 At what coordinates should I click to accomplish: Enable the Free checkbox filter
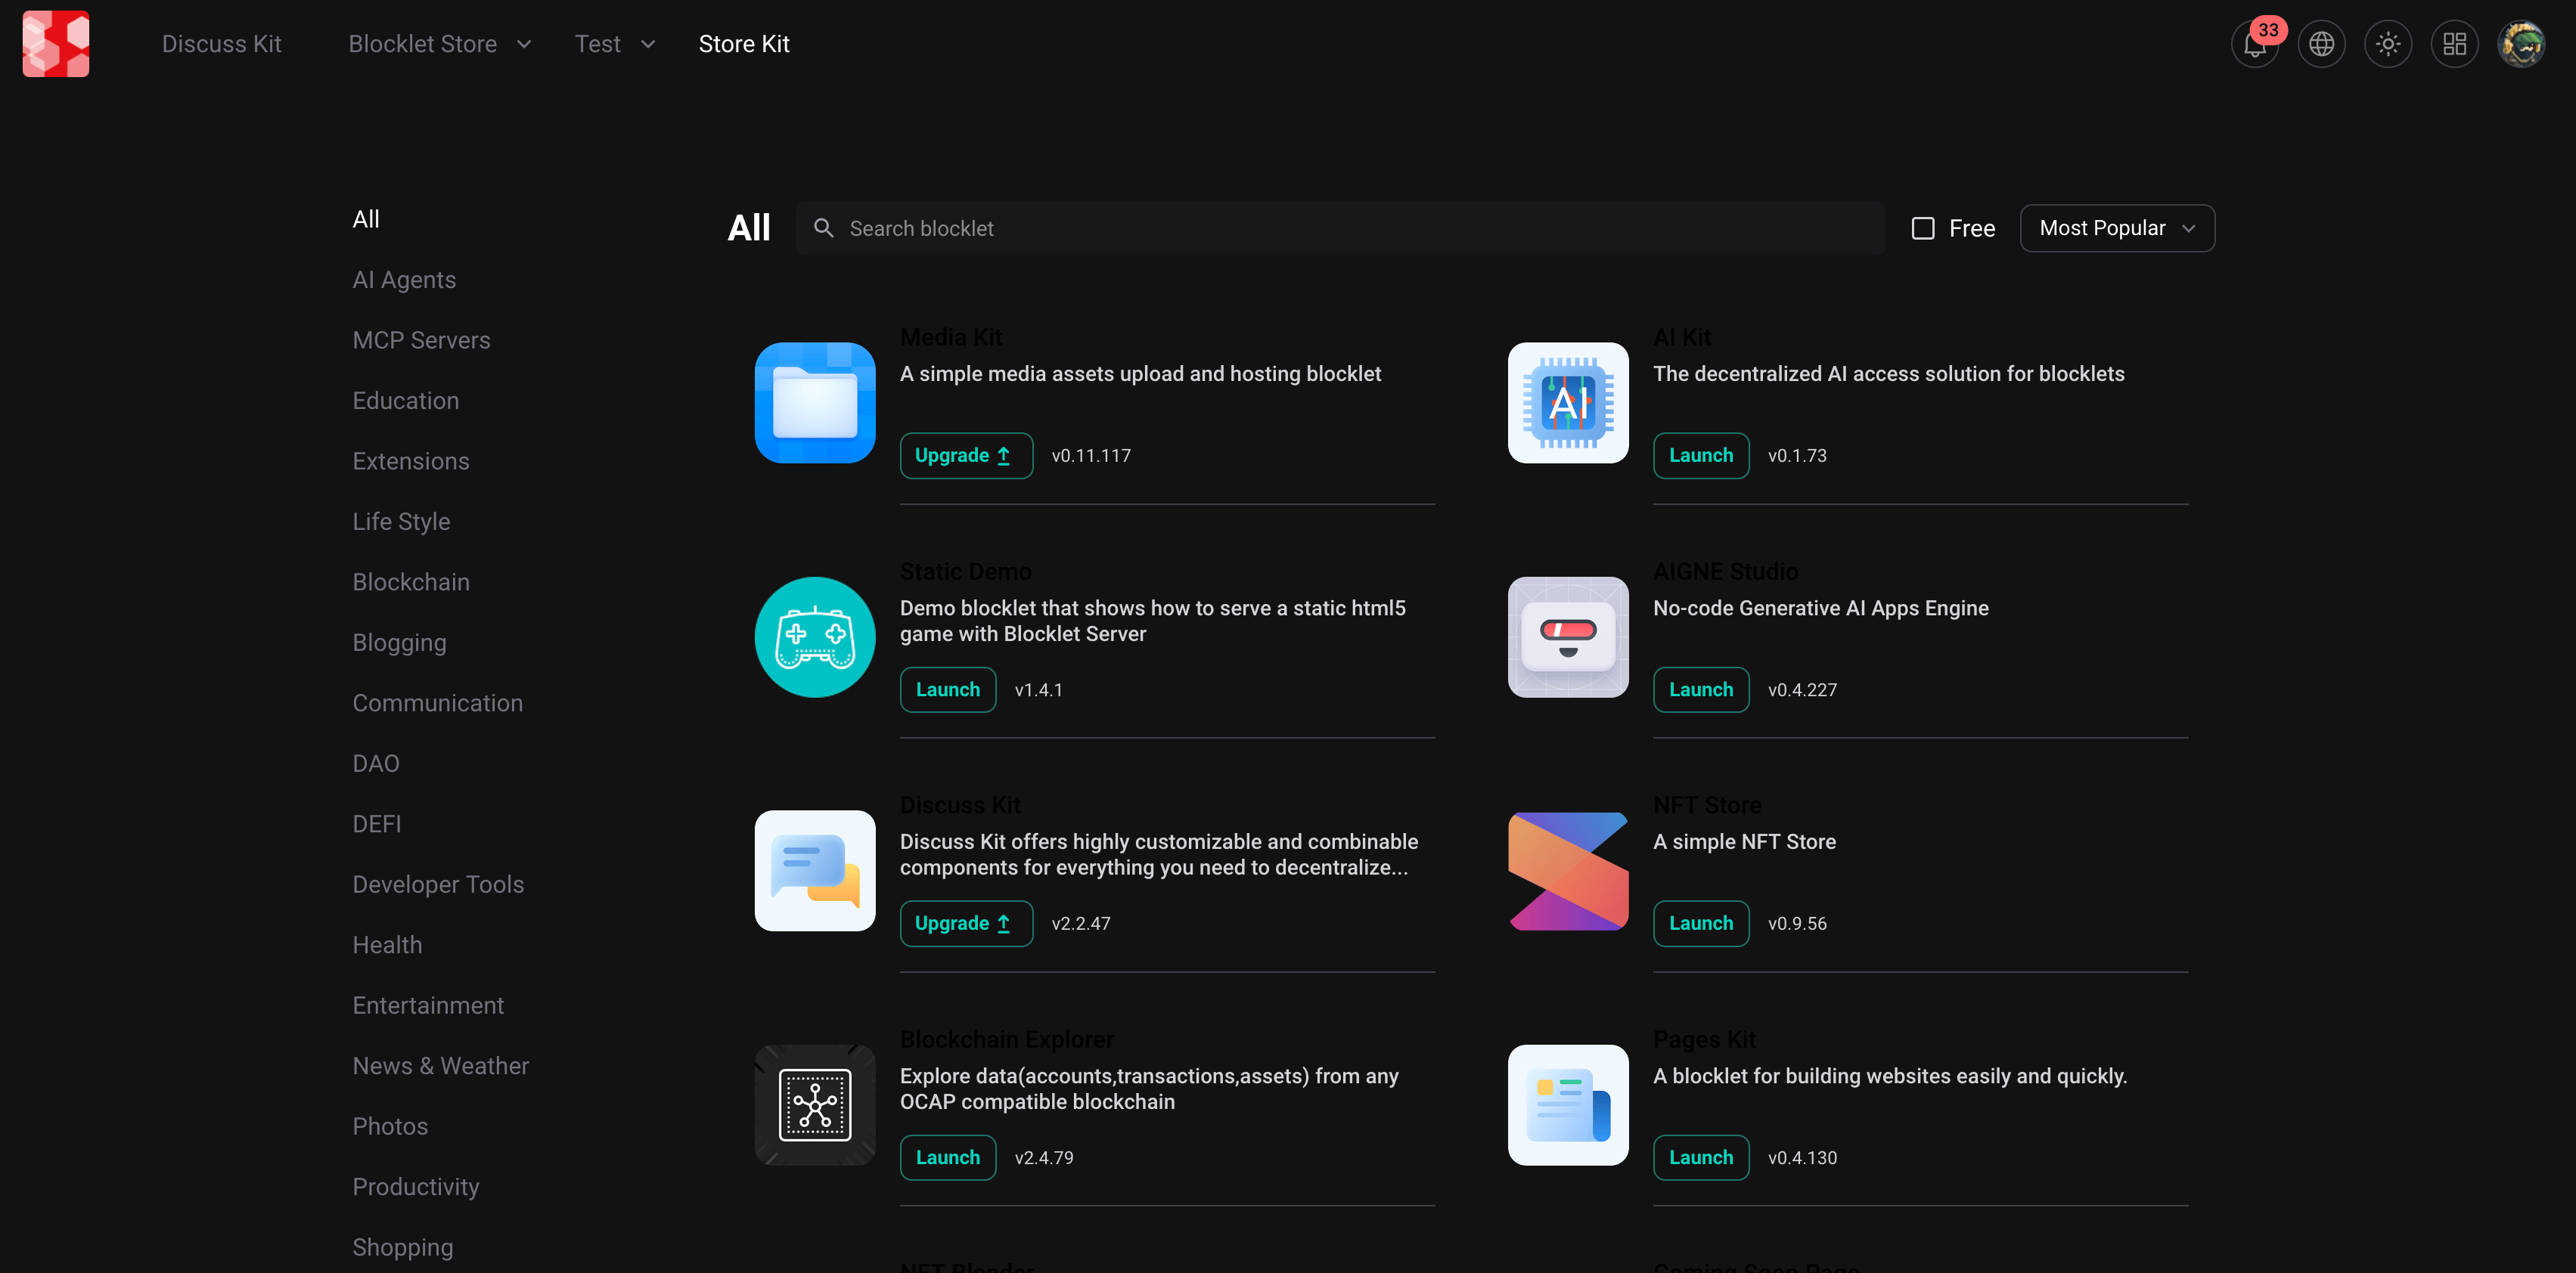click(1922, 229)
